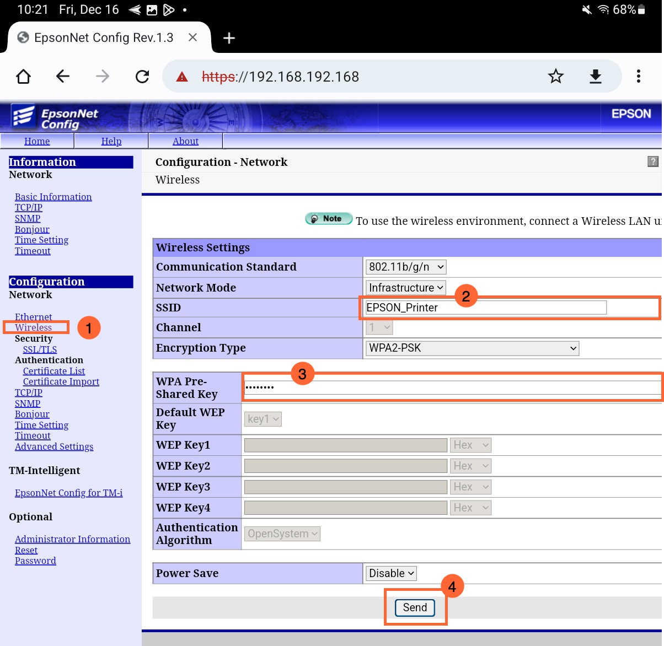Open the EpsonNet Config for TM-i link
Screen dimensions: 664x646
coord(69,493)
